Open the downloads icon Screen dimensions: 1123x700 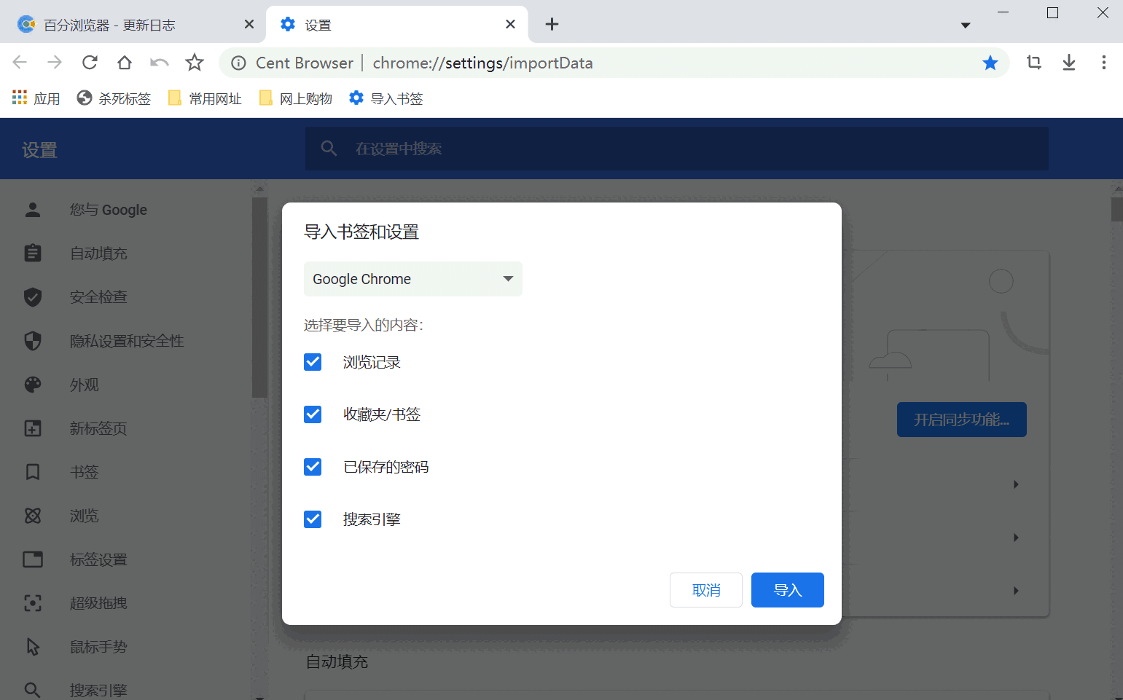[x=1069, y=63]
